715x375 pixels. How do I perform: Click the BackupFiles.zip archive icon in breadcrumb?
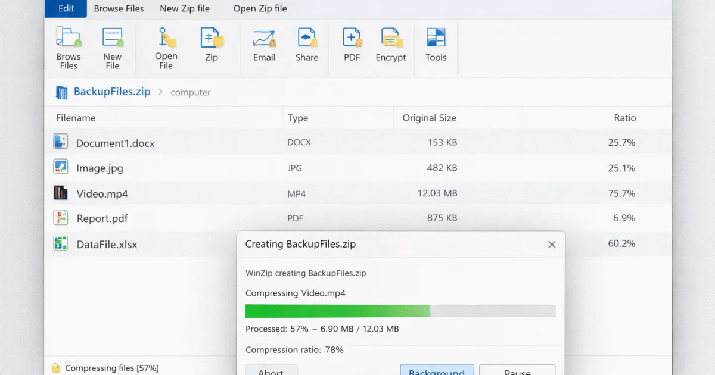[x=61, y=92]
